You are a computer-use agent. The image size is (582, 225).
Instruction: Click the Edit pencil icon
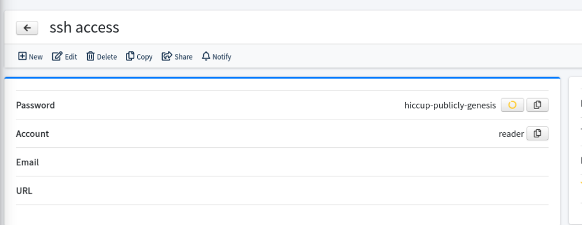coord(57,56)
